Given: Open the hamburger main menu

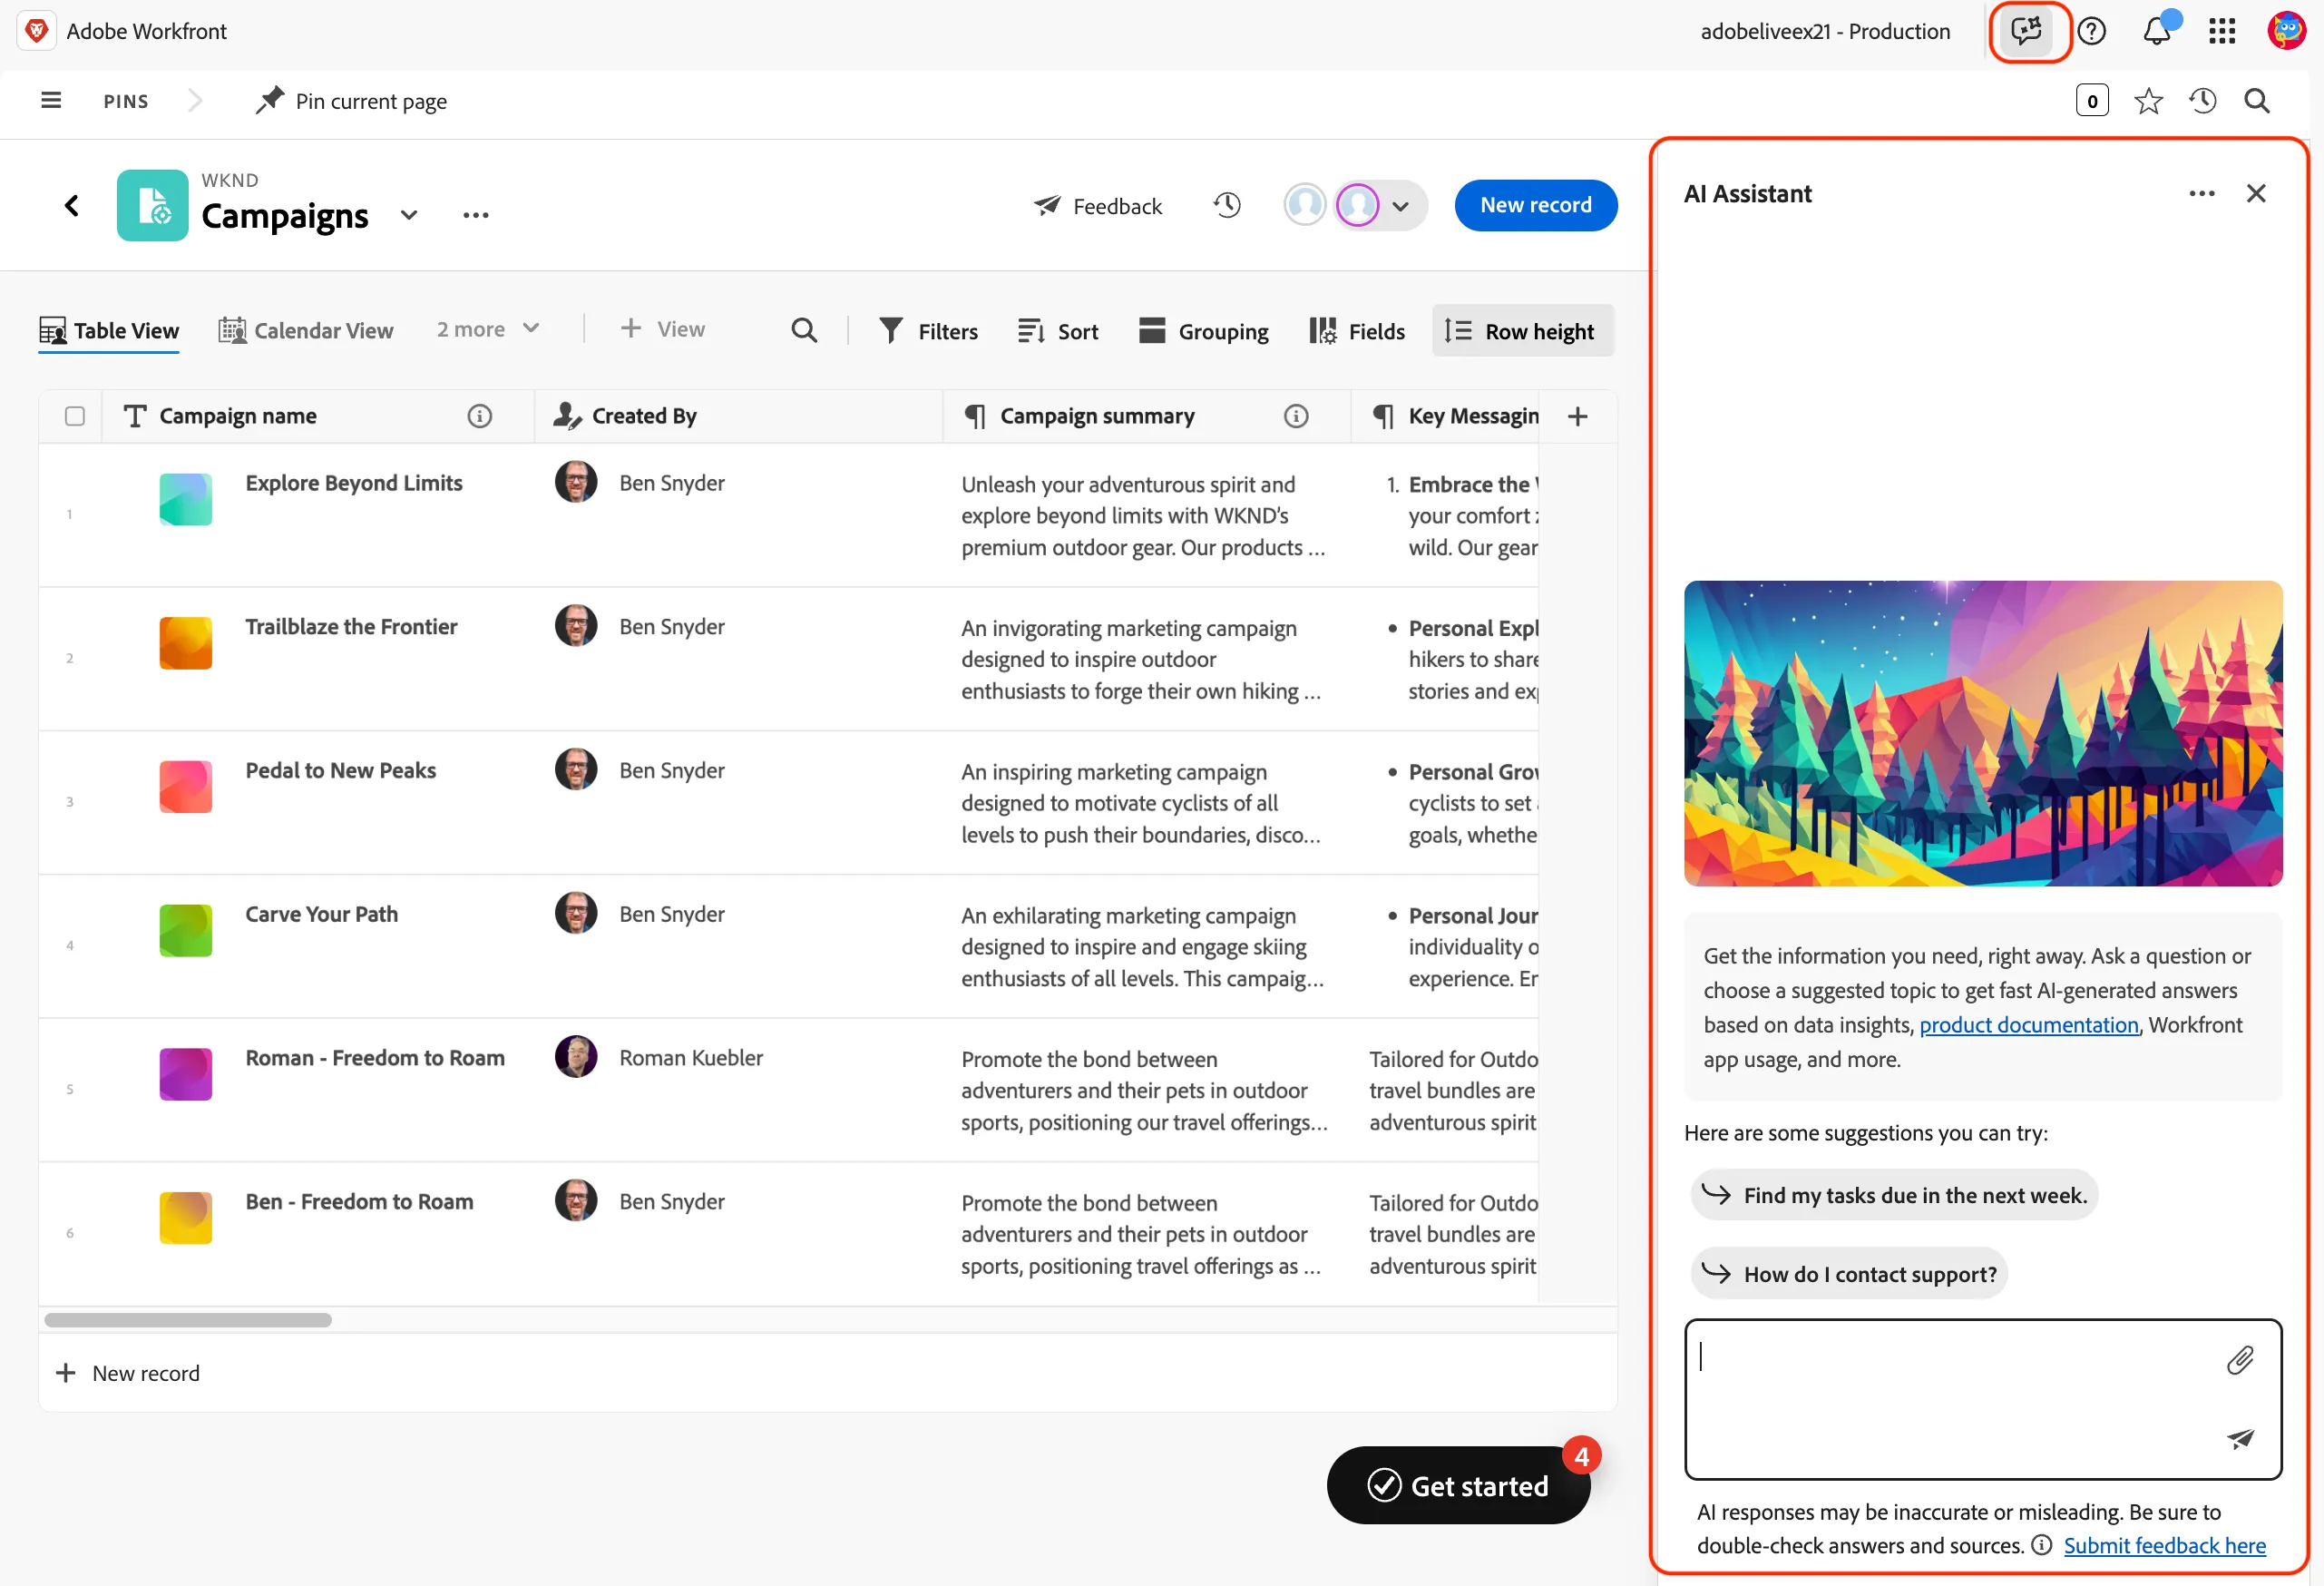Looking at the screenshot, I should pyautogui.click(x=51, y=100).
